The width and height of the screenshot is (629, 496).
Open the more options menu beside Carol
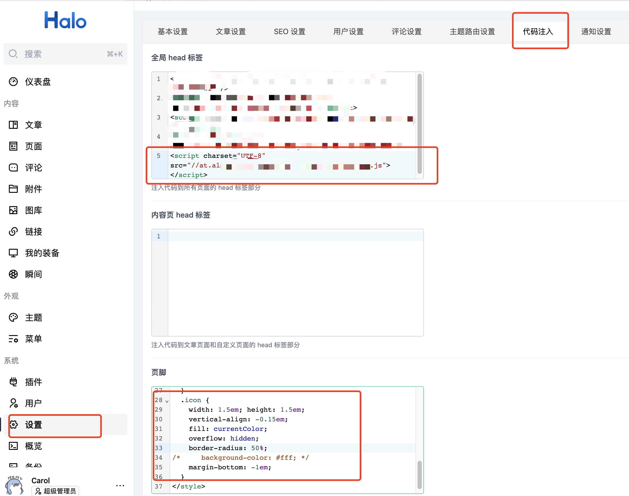[120, 485]
